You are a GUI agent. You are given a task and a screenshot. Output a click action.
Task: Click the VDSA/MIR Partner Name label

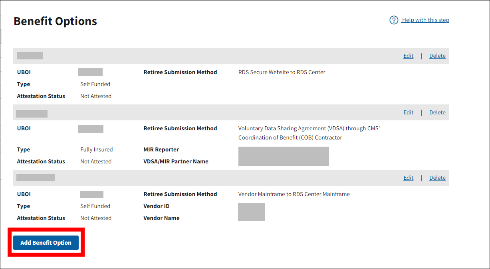[176, 161]
